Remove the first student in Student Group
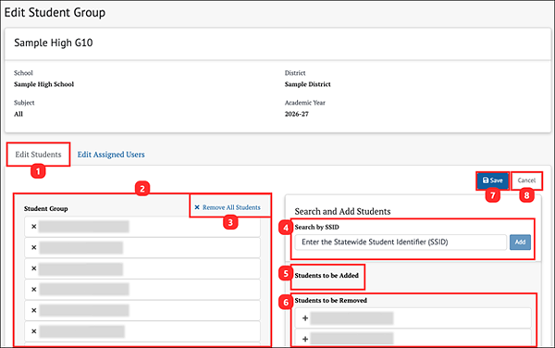The width and height of the screenshot is (555, 348). pyautogui.click(x=34, y=227)
